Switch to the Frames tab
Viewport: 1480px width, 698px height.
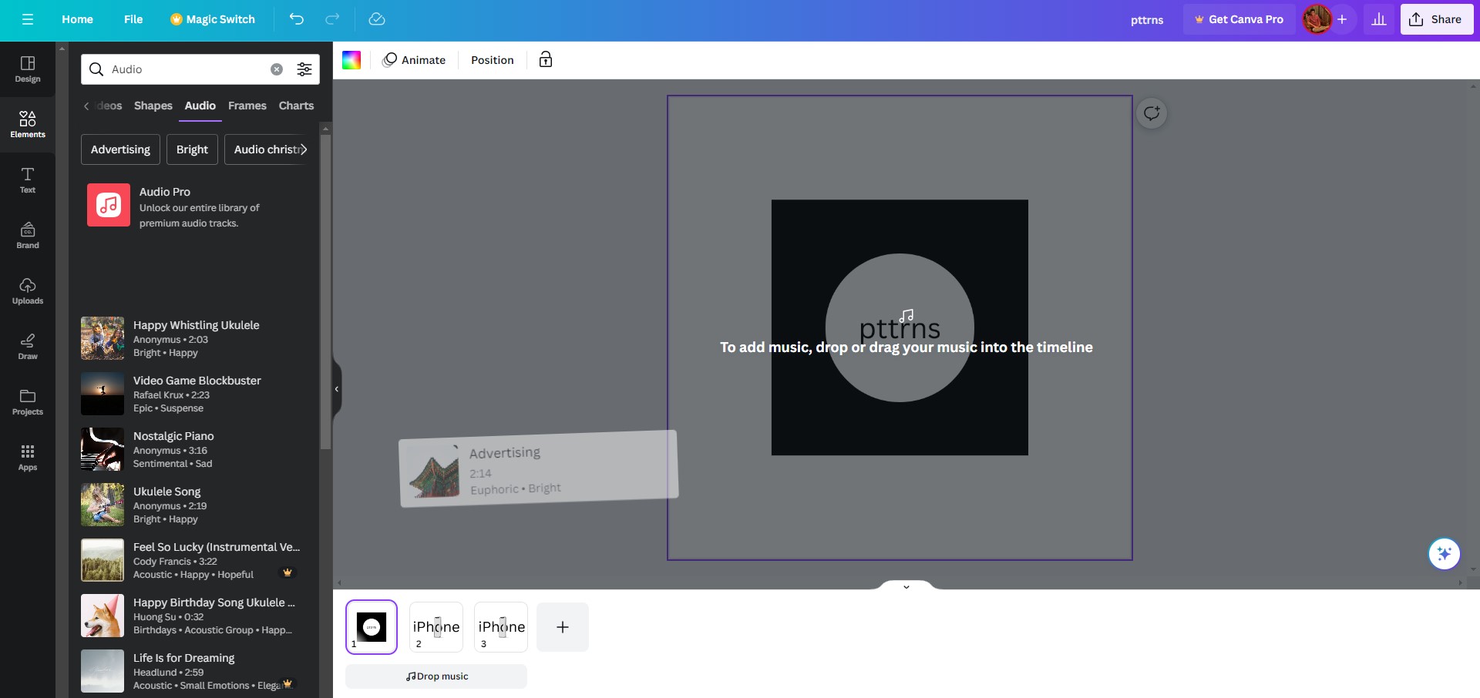coord(247,106)
